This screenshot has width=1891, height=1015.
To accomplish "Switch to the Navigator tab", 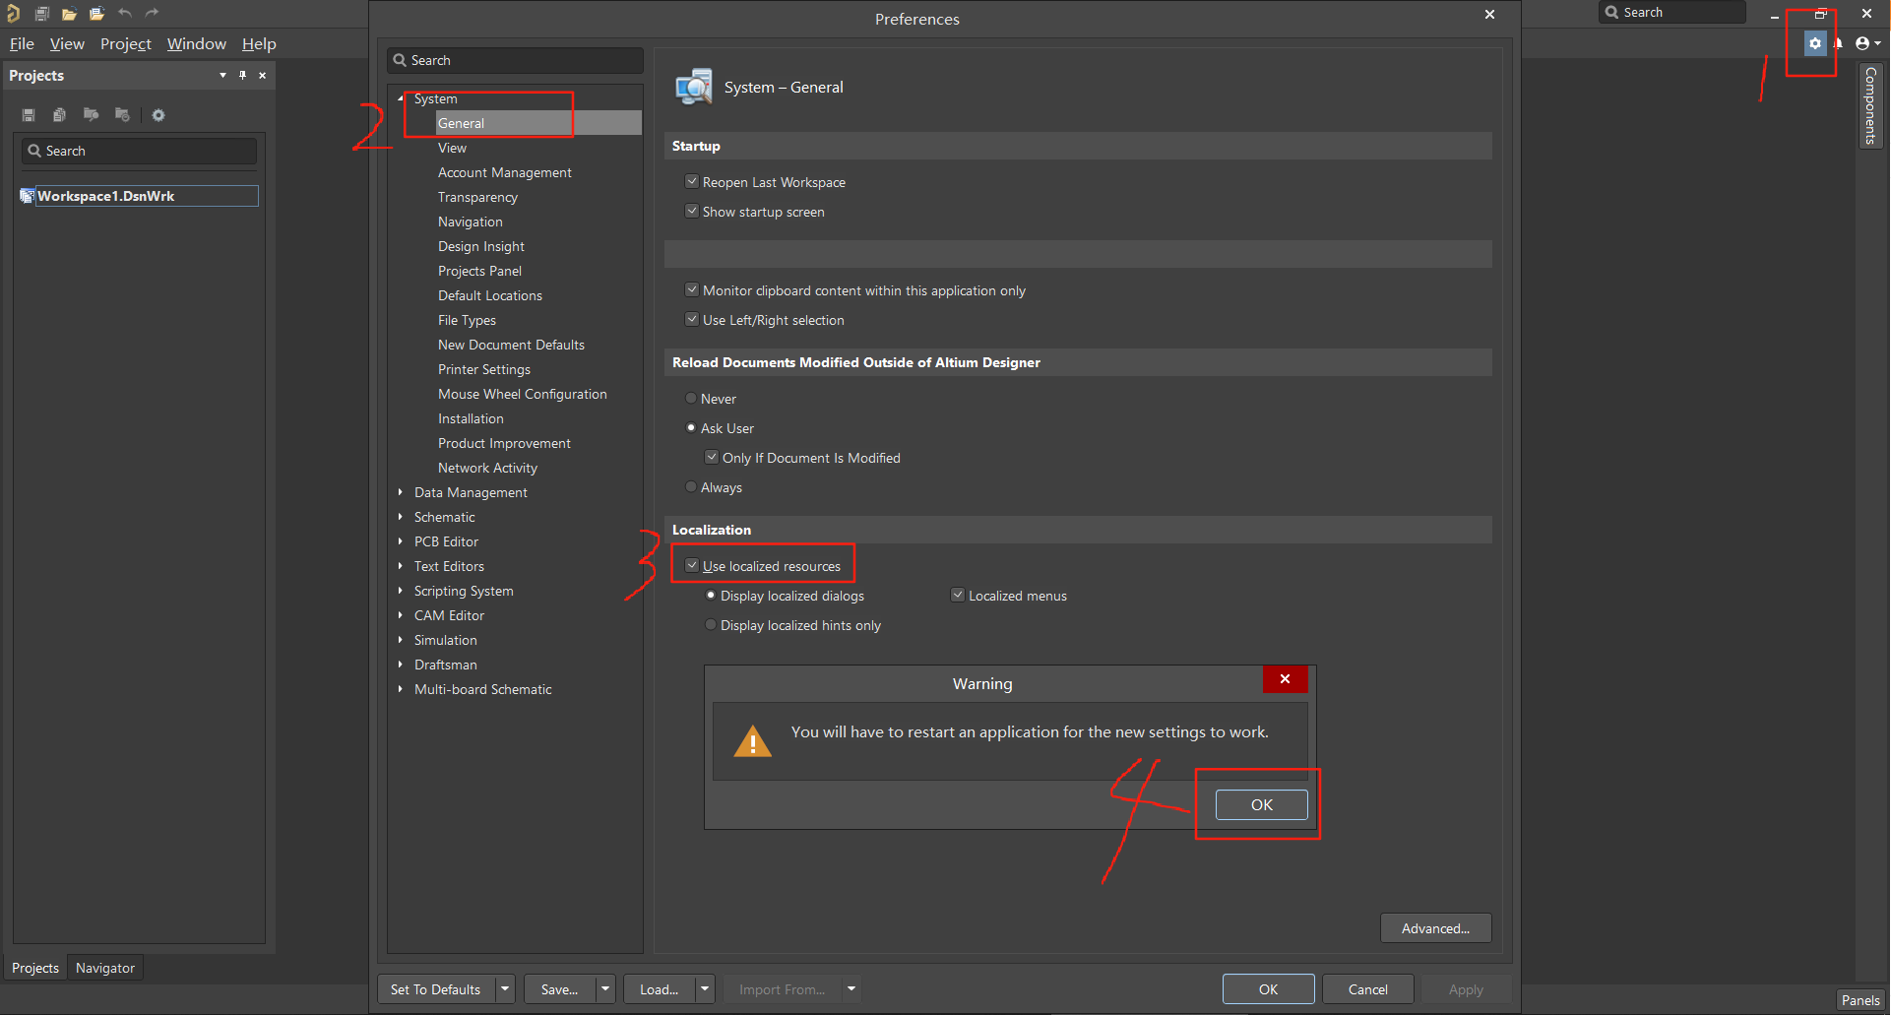I will click(105, 968).
